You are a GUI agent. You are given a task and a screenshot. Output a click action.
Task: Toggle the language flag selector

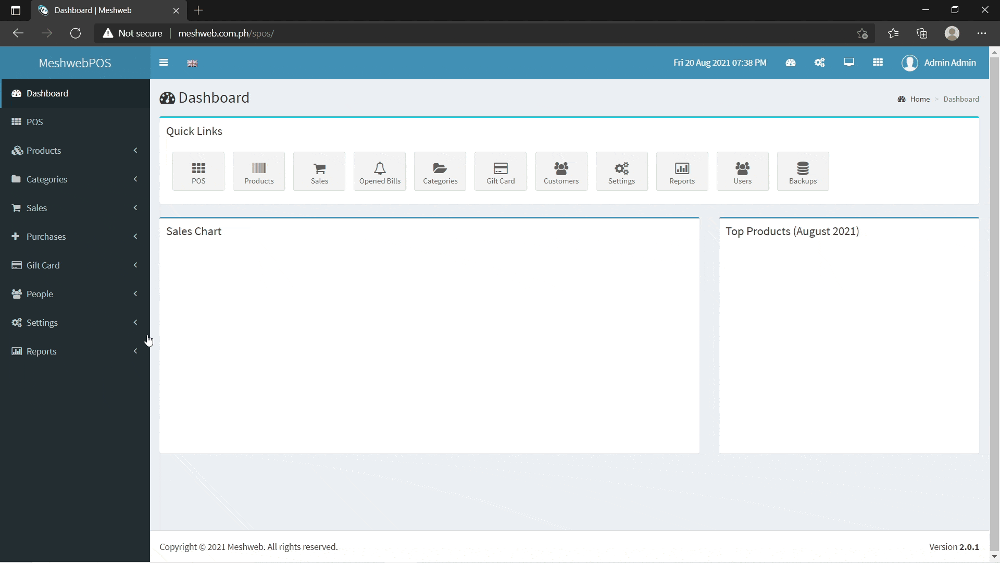tap(192, 63)
